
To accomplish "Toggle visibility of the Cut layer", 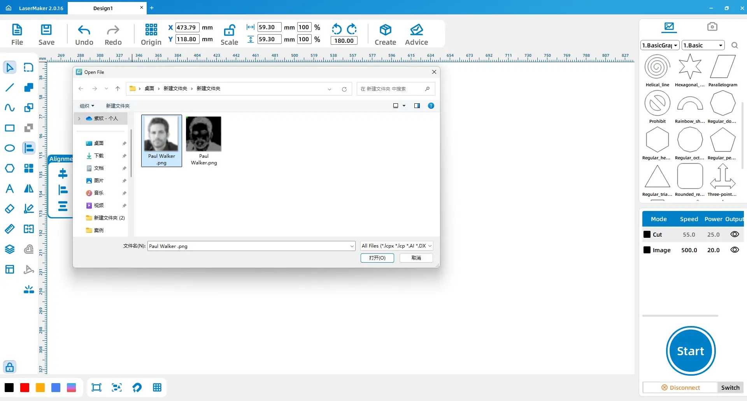I will coord(735,234).
